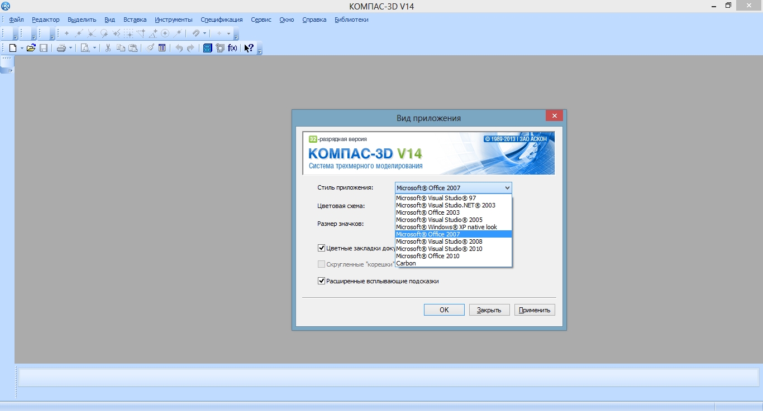Toggle the Скругленные корешки checkbox

coord(322,264)
